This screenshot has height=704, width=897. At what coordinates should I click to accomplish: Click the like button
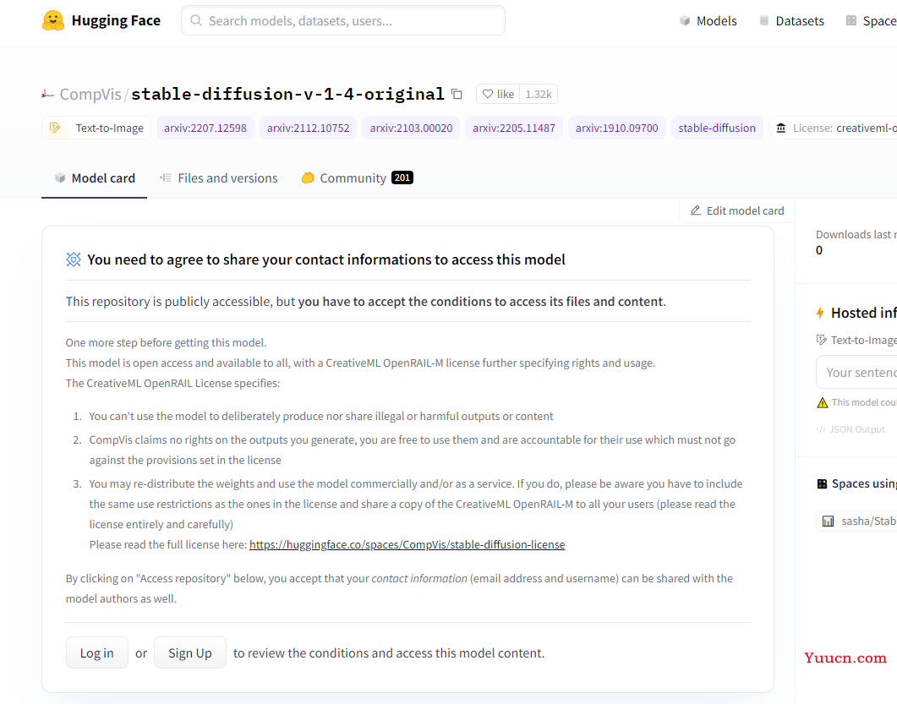[x=498, y=94]
